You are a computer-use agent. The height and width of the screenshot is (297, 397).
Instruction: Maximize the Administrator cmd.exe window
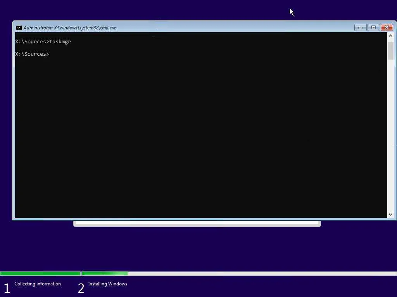[x=373, y=27]
